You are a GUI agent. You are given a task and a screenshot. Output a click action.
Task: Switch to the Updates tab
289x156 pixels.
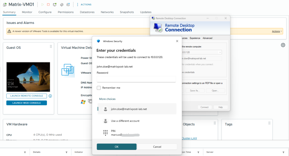click(x=146, y=12)
